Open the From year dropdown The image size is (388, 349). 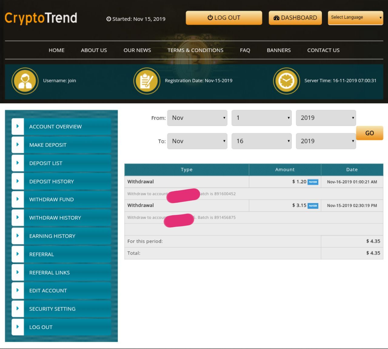(x=326, y=118)
